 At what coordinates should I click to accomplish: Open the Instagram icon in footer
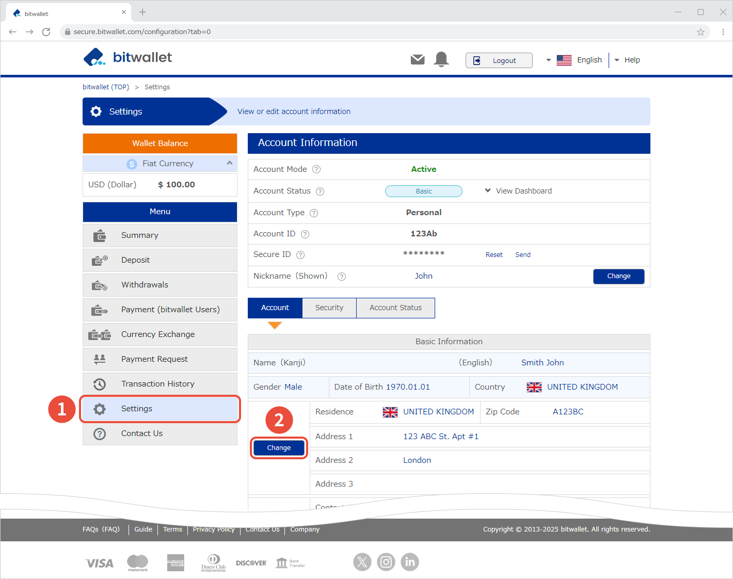coord(386,562)
